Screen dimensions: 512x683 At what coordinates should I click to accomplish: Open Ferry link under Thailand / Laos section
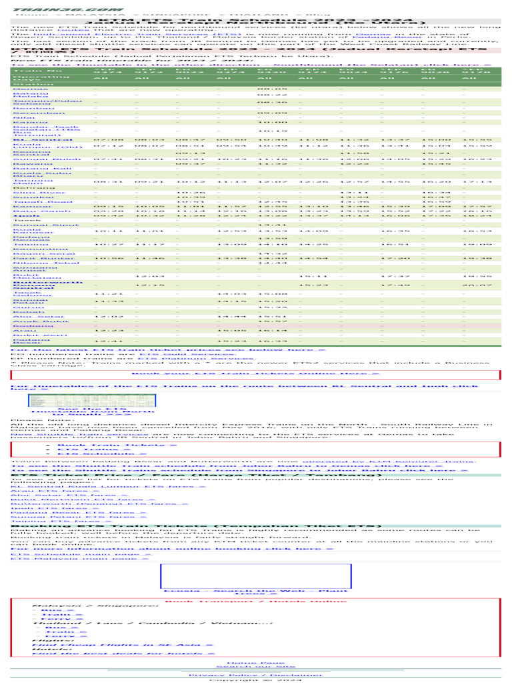click(x=66, y=636)
